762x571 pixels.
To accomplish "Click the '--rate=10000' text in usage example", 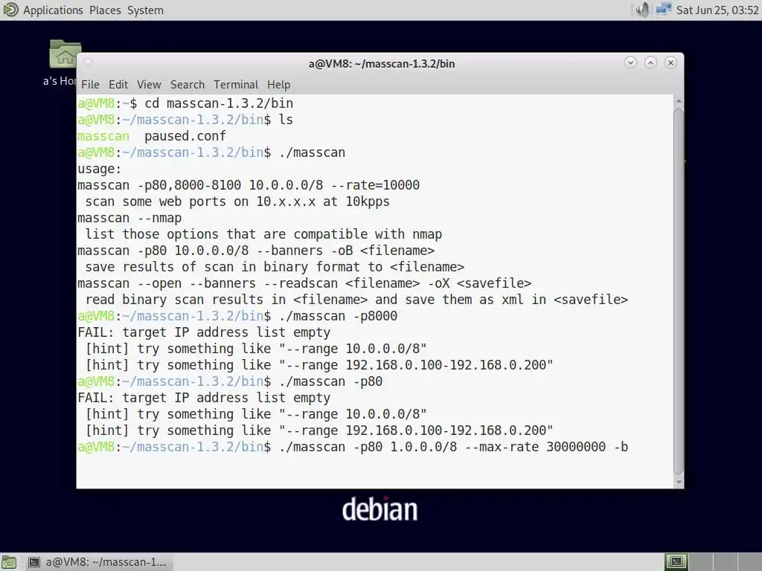I will pyautogui.click(x=375, y=185).
